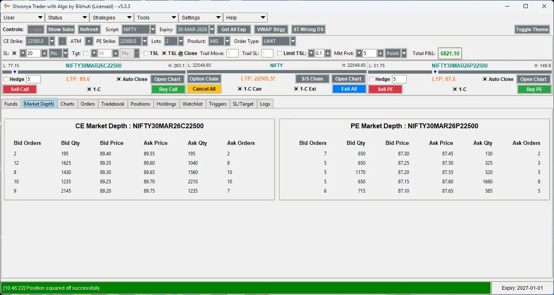Switch to the Orders tab
The image size is (554, 295).
87,104
